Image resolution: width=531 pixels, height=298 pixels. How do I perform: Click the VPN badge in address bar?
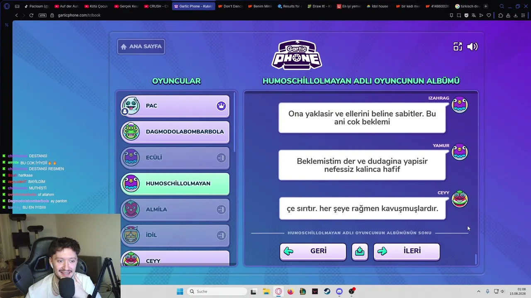(42, 15)
